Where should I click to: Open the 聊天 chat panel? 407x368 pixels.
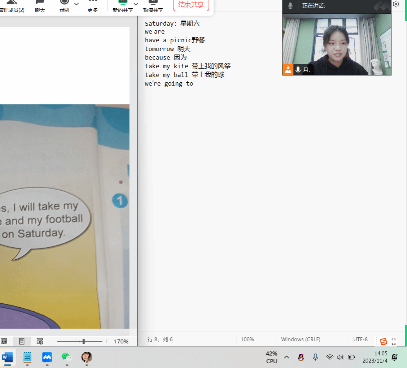pyautogui.click(x=40, y=7)
